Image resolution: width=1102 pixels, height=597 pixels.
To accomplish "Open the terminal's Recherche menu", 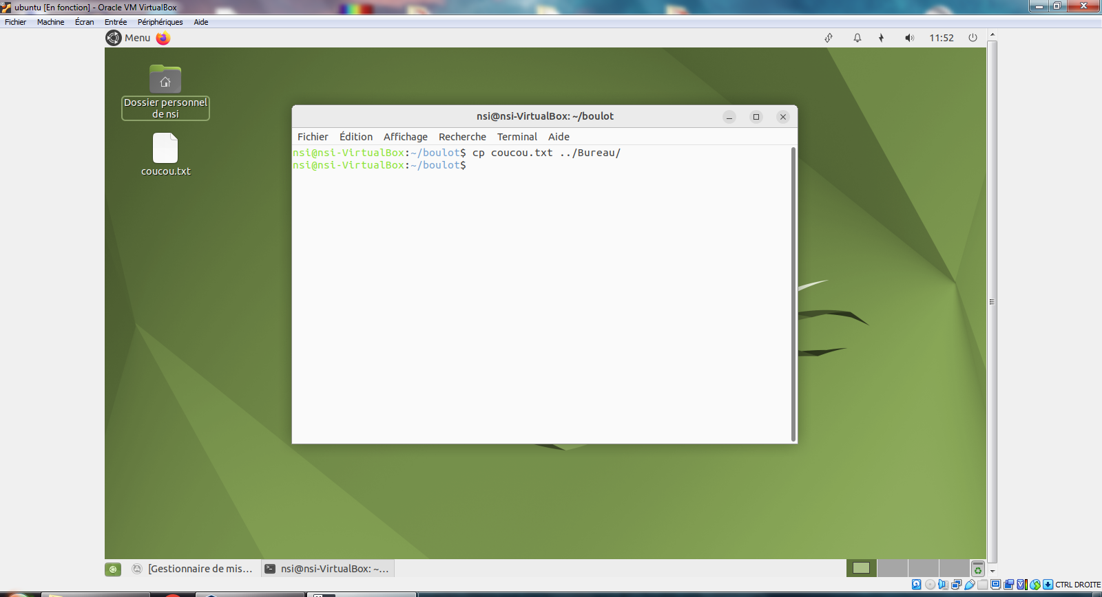I will [x=462, y=137].
